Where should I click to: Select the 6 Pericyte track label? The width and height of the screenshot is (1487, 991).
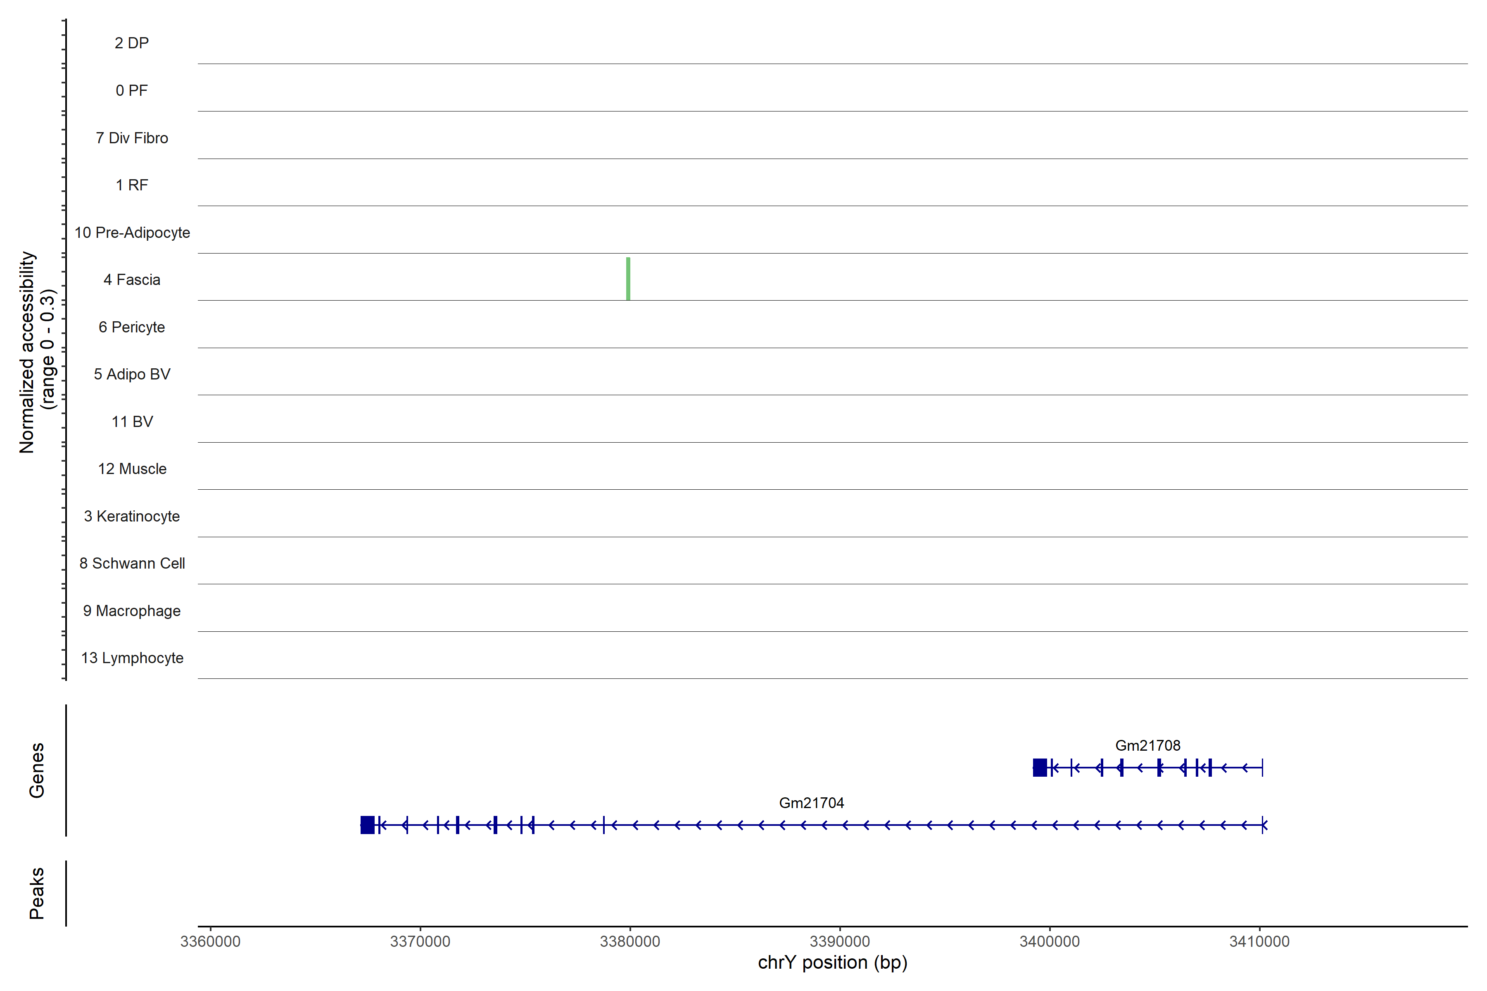[131, 327]
